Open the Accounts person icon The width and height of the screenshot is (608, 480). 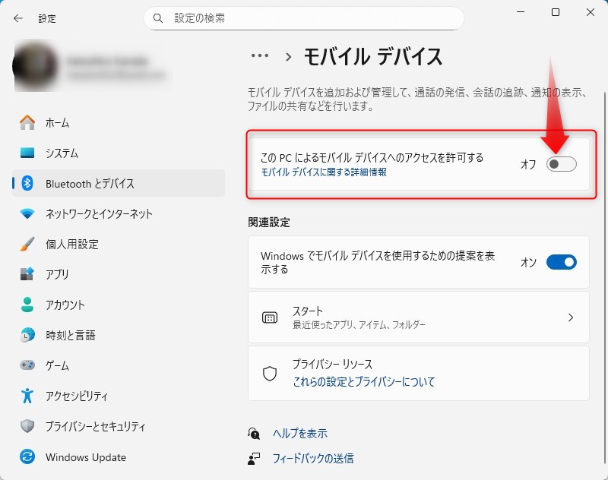[27, 305]
